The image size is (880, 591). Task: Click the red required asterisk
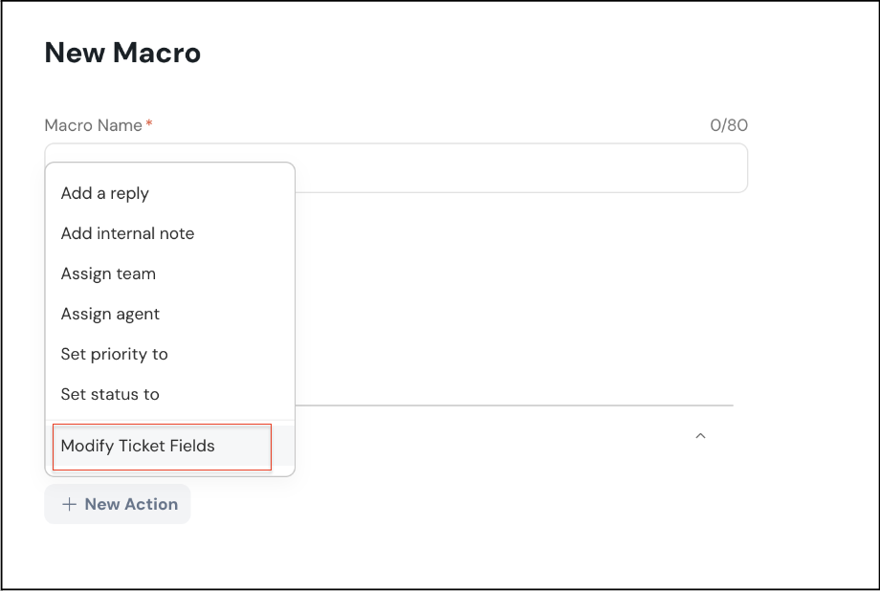click(149, 125)
